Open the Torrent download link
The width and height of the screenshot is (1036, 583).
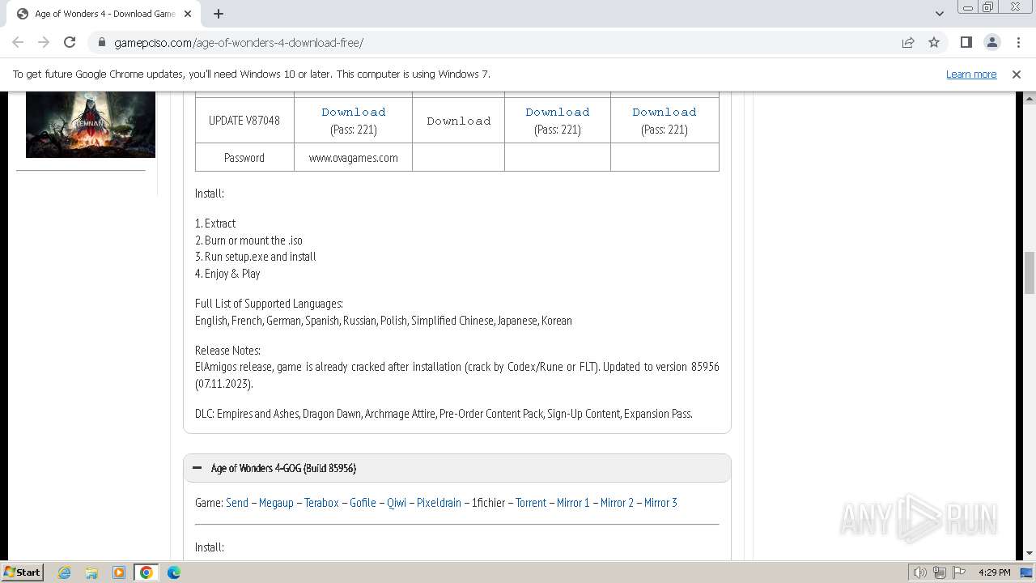tap(531, 503)
